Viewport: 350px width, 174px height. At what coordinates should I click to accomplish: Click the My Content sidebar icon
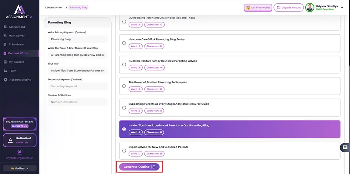tap(5, 62)
